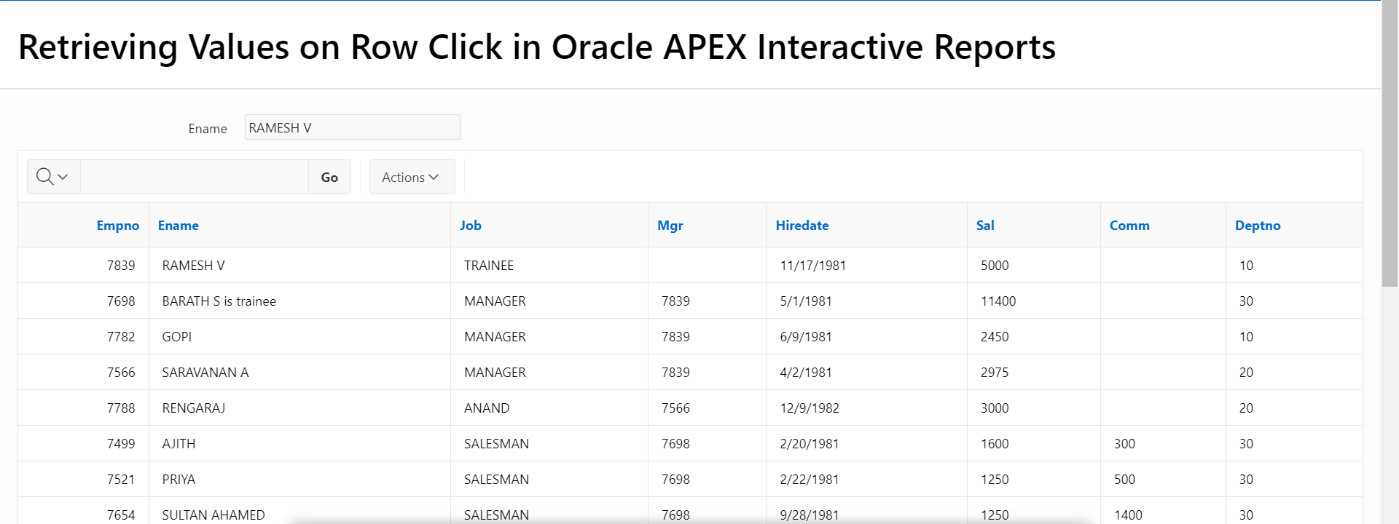Screen dimensions: 1399x524
Task: Click the hiredate 2/20/1981 cell
Action: (866, 444)
